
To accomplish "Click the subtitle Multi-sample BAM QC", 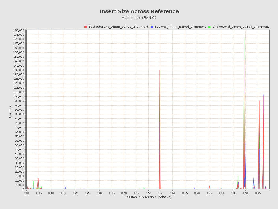I will pyautogui.click(x=139, y=18).
